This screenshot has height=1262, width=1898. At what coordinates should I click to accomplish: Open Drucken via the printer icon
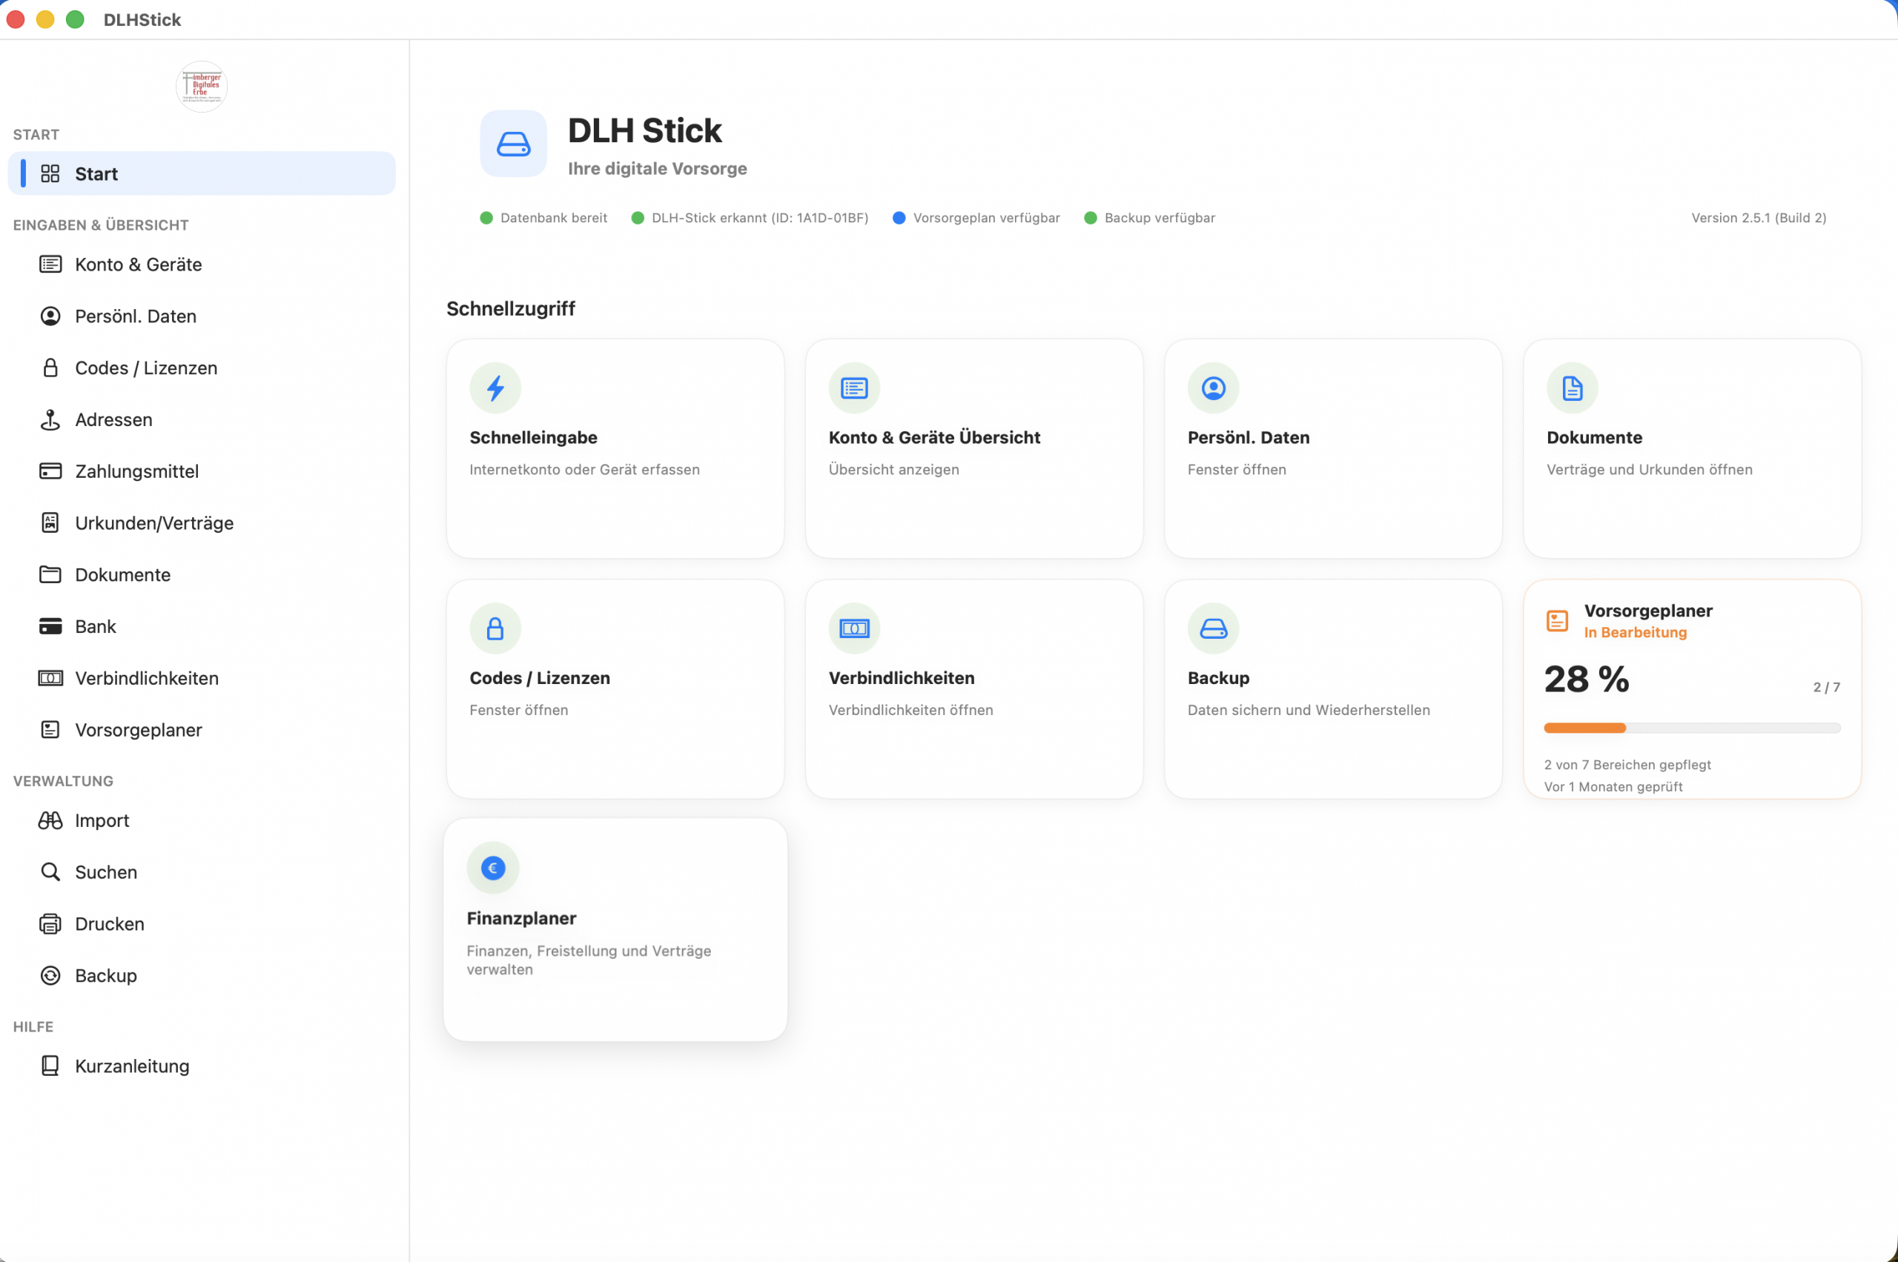(50, 923)
